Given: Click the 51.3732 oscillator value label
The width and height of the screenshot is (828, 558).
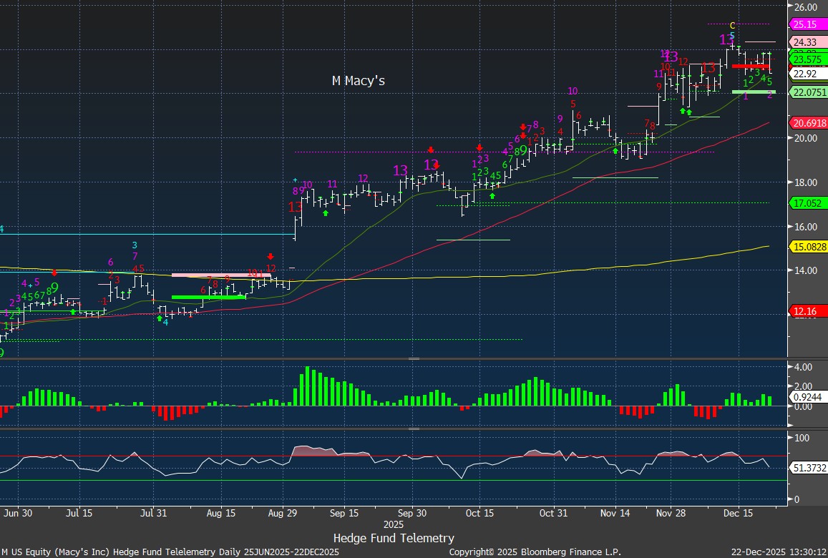Looking at the screenshot, I should [808, 467].
